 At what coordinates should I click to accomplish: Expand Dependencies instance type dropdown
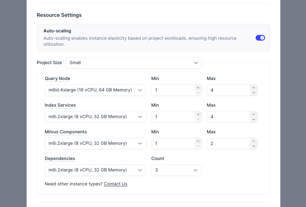tap(95, 170)
